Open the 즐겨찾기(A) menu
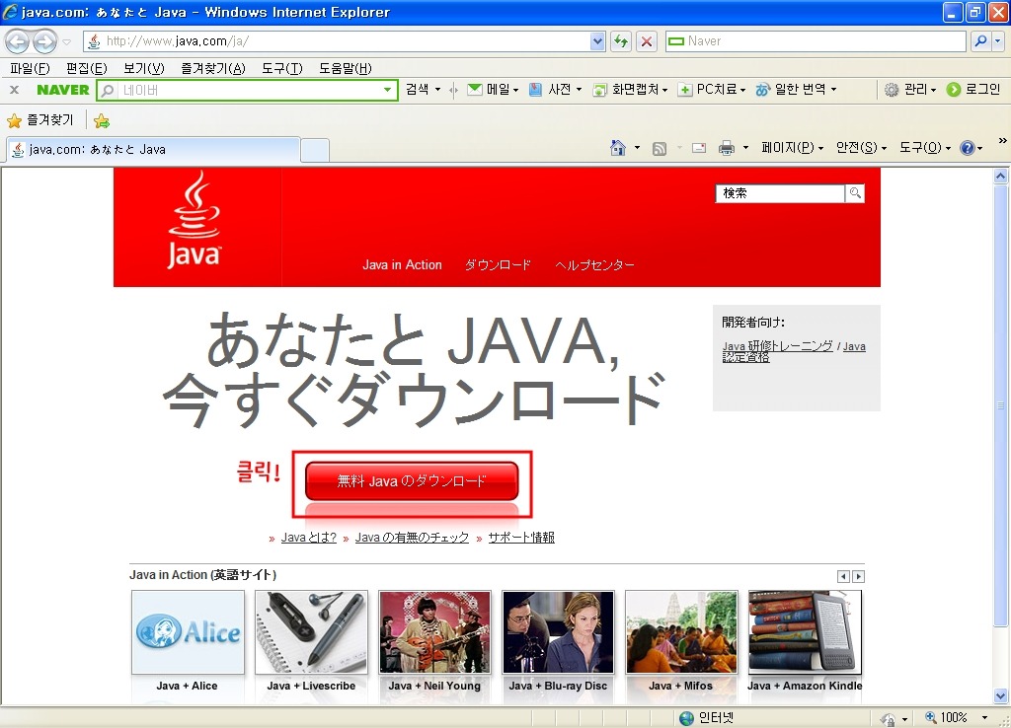 (213, 68)
